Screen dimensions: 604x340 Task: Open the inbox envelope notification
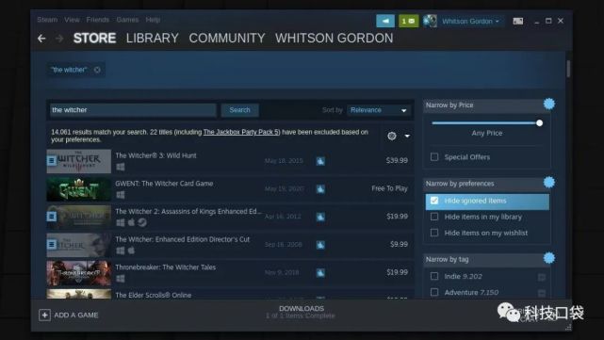point(408,21)
